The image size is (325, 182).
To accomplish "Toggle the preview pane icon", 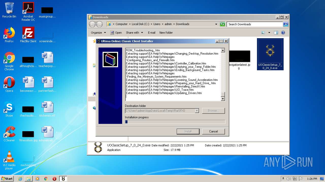I will coord(276,33).
